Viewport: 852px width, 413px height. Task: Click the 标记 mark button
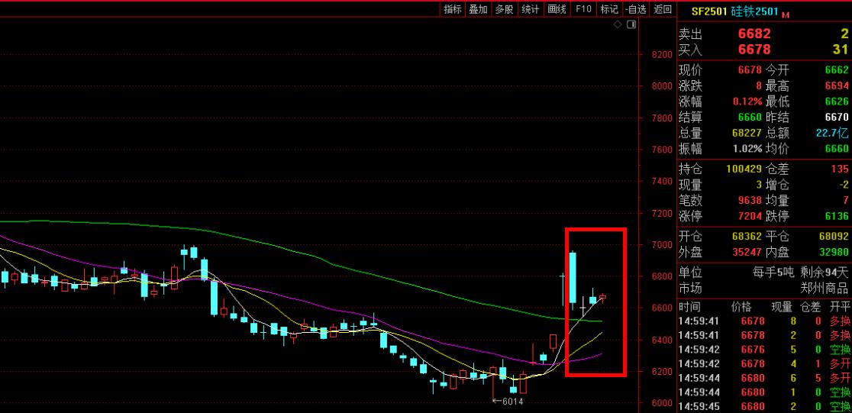pos(608,9)
